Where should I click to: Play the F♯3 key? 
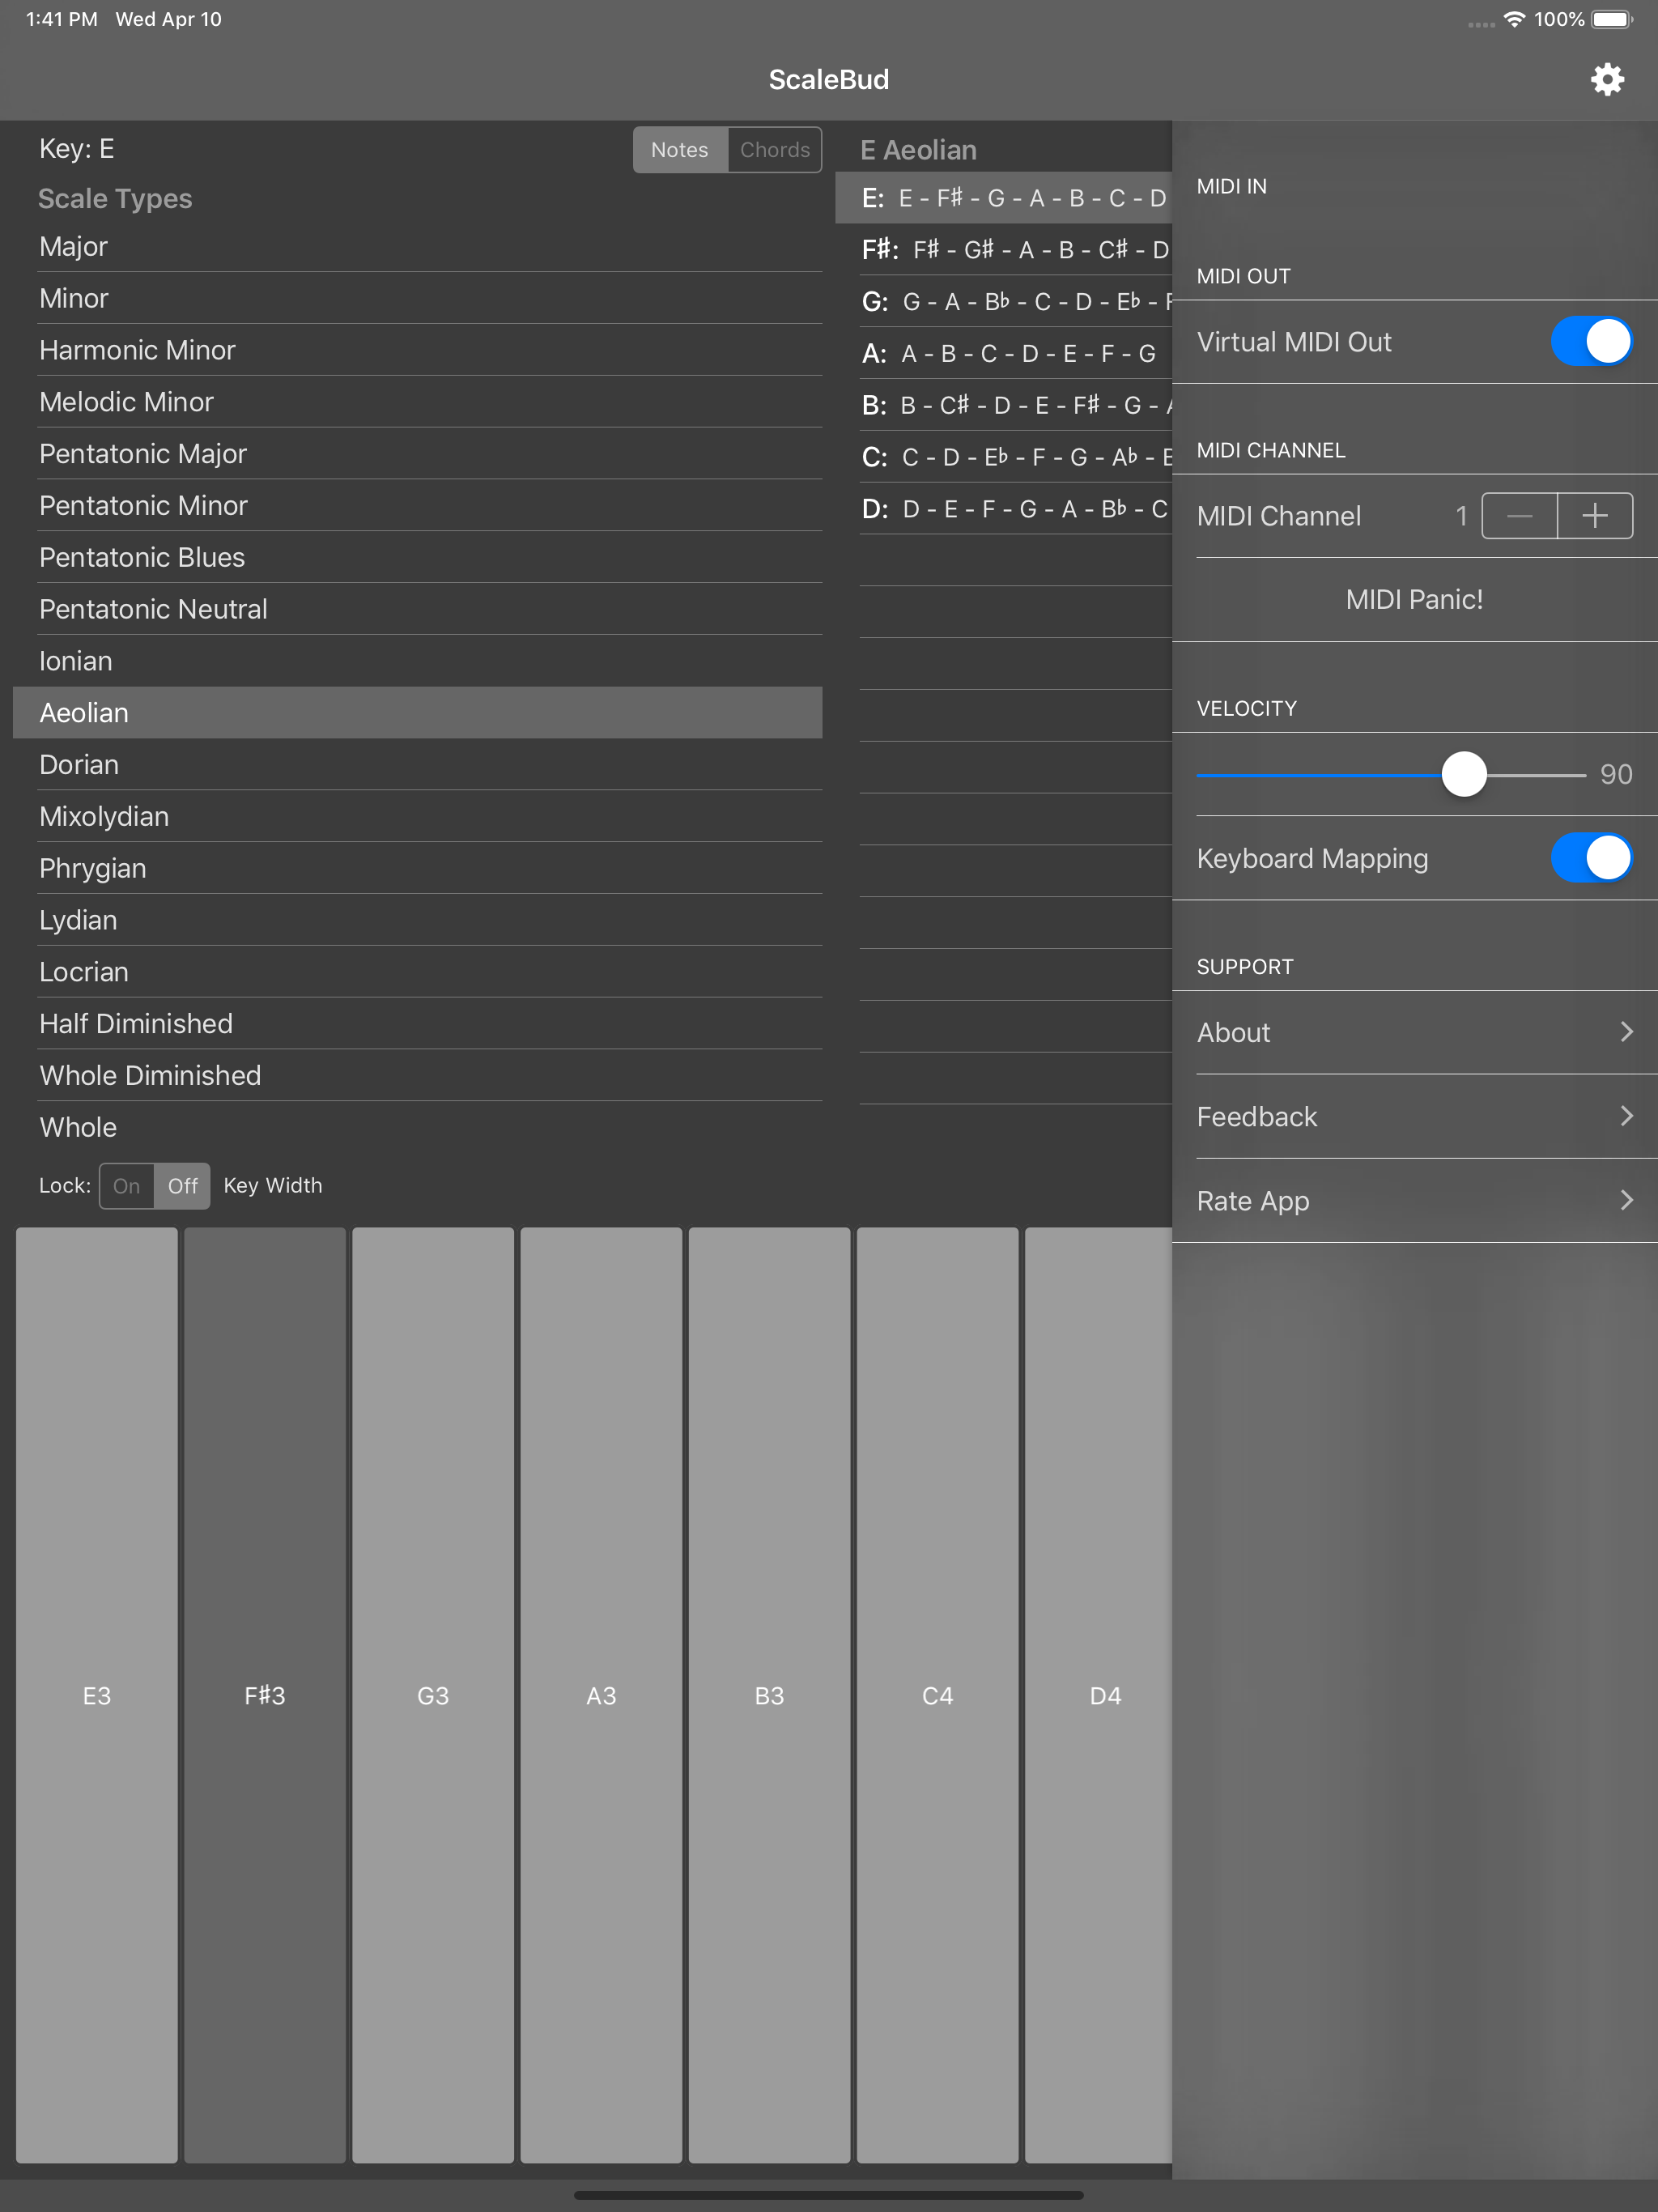point(265,1695)
